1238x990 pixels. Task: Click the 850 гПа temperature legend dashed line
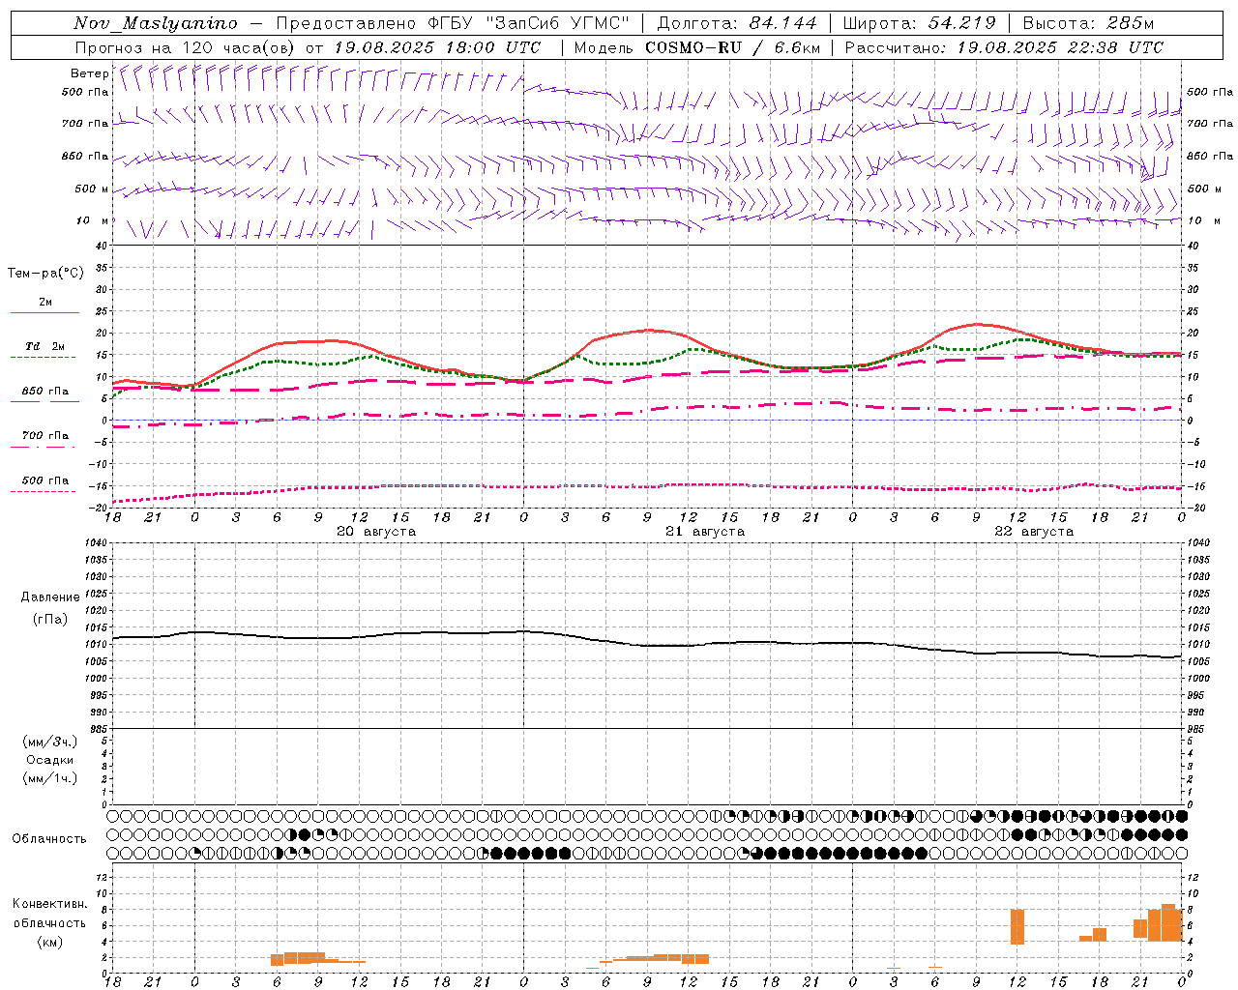pos(44,401)
